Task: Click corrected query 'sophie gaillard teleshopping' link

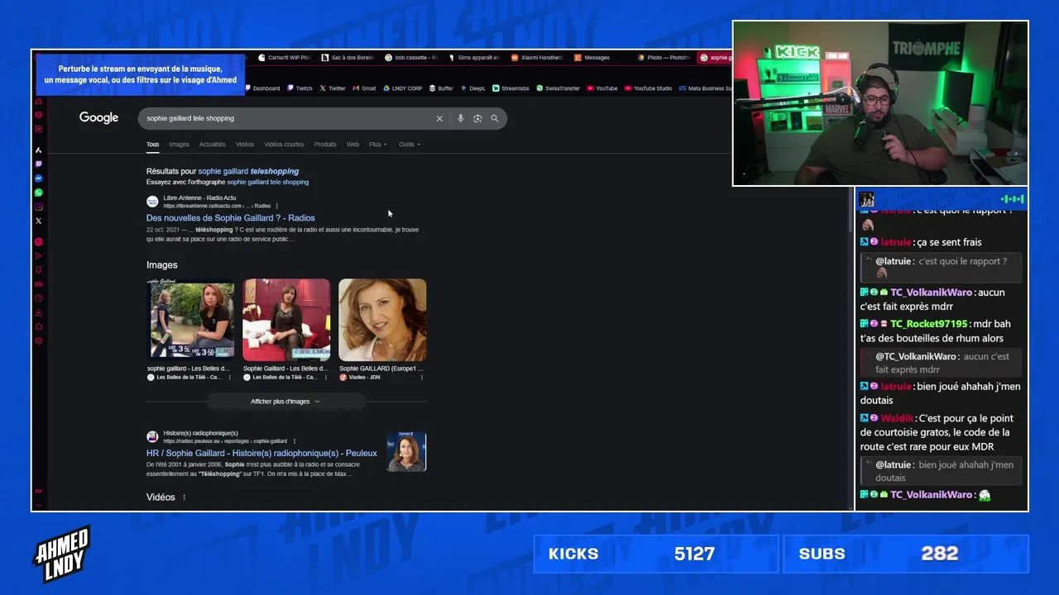Action: 248,171
